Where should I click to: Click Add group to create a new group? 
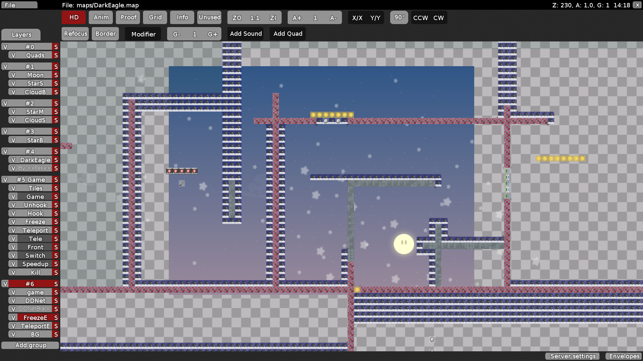pyautogui.click(x=30, y=345)
